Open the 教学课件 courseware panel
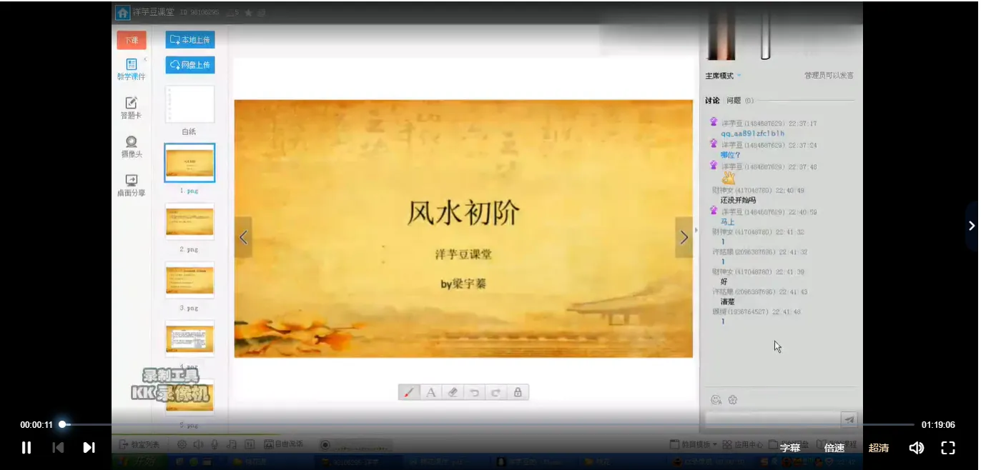This screenshot has height=470, width=981. click(132, 69)
